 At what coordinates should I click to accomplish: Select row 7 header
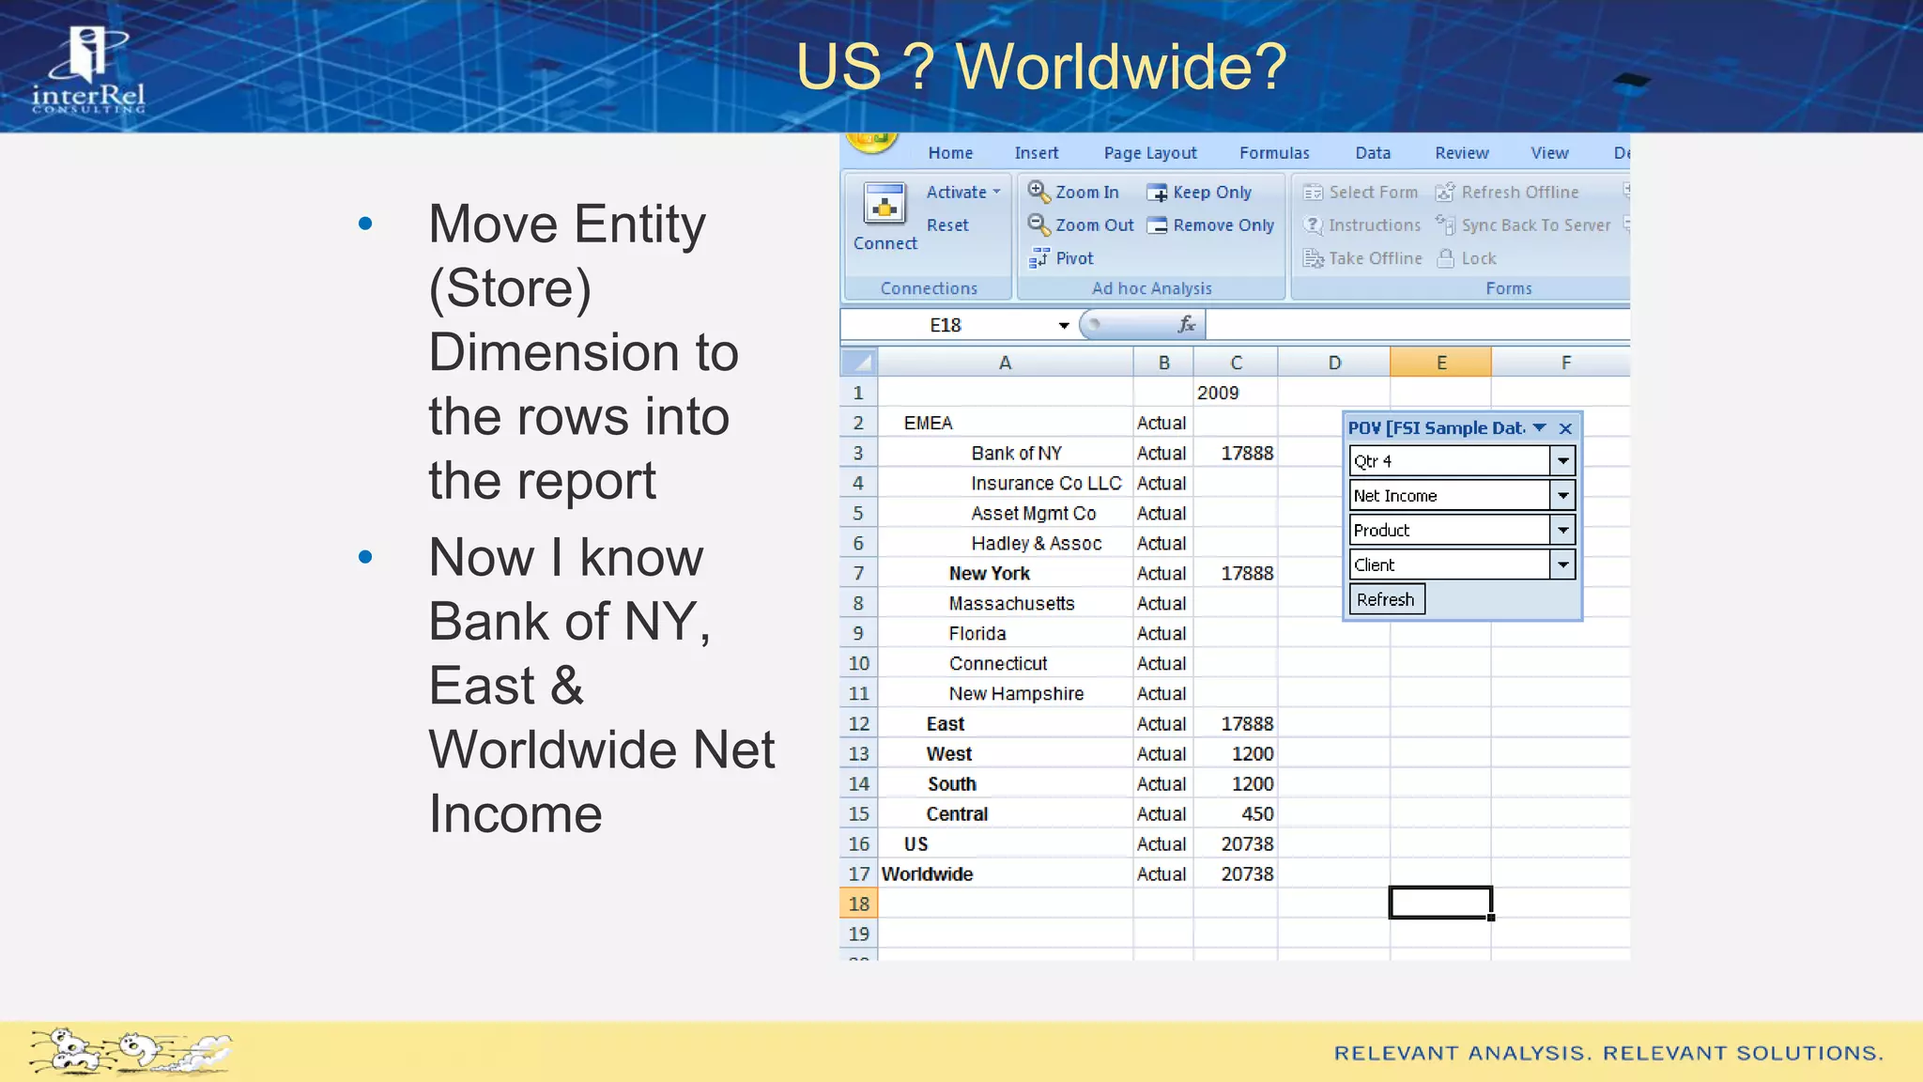858,573
